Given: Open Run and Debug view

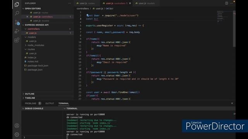Looking at the screenshot, I should 17,31.
